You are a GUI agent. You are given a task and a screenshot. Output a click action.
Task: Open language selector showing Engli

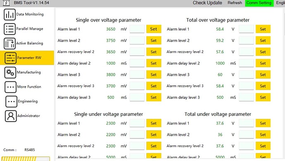[280, 3]
